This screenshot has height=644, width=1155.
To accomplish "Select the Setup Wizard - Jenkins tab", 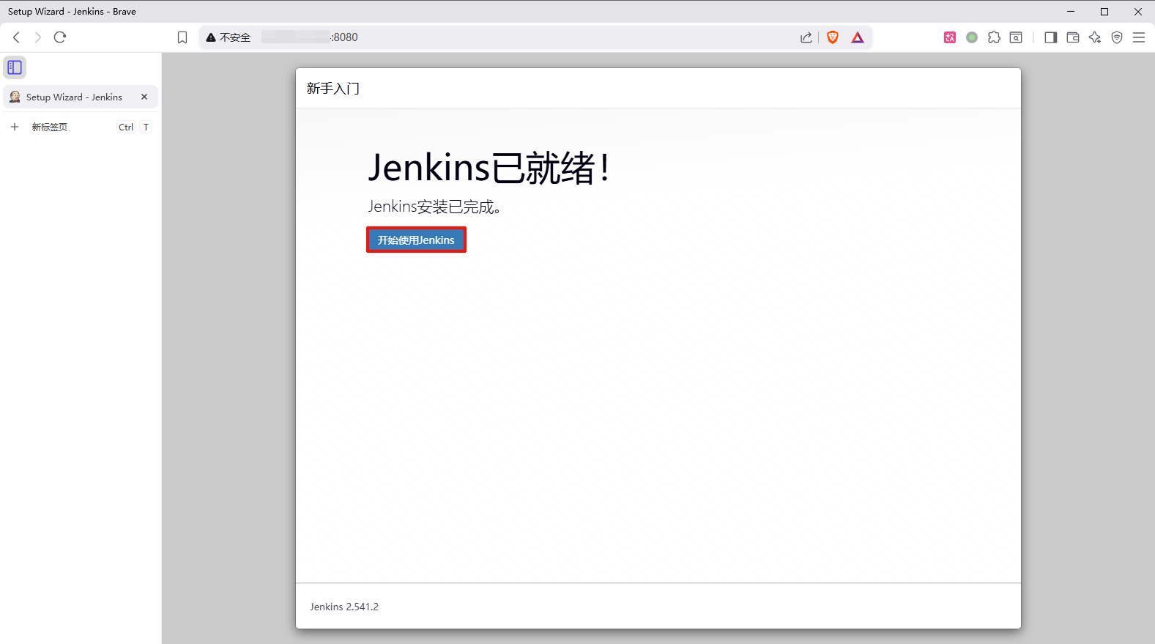I will [73, 97].
